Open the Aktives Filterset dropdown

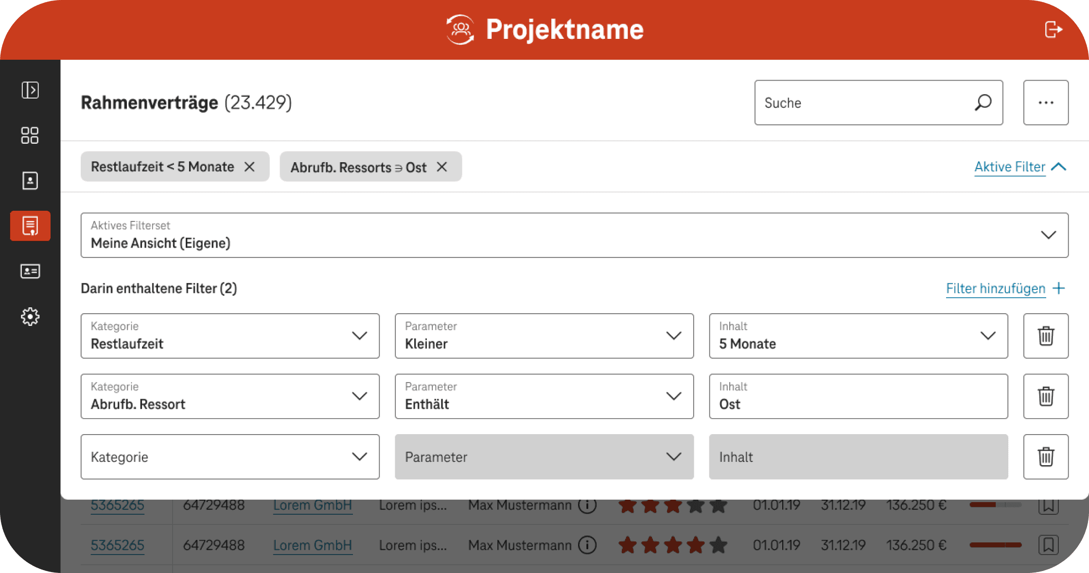click(x=574, y=235)
